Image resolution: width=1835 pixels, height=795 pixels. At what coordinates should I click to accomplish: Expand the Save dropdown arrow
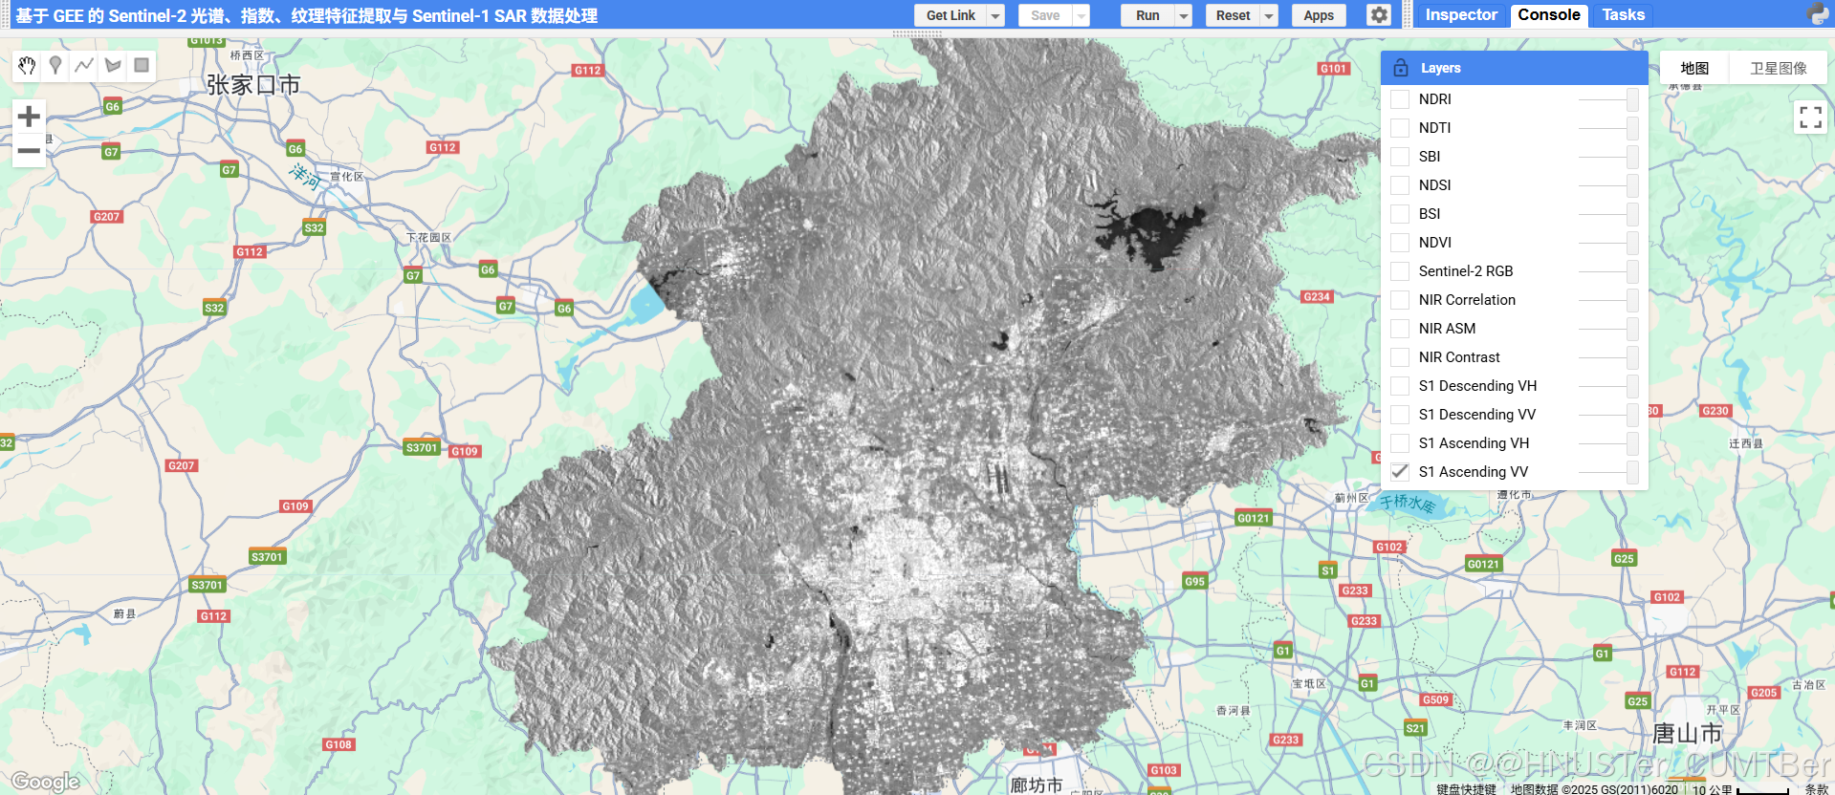click(1081, 15)
